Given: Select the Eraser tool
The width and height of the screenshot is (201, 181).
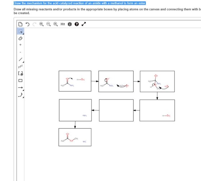Looking at the screenshot, I should [20, 38].
